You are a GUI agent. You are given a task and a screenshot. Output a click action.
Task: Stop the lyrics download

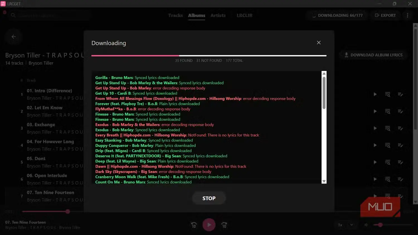pyautogui.click(x=209, y=198)
